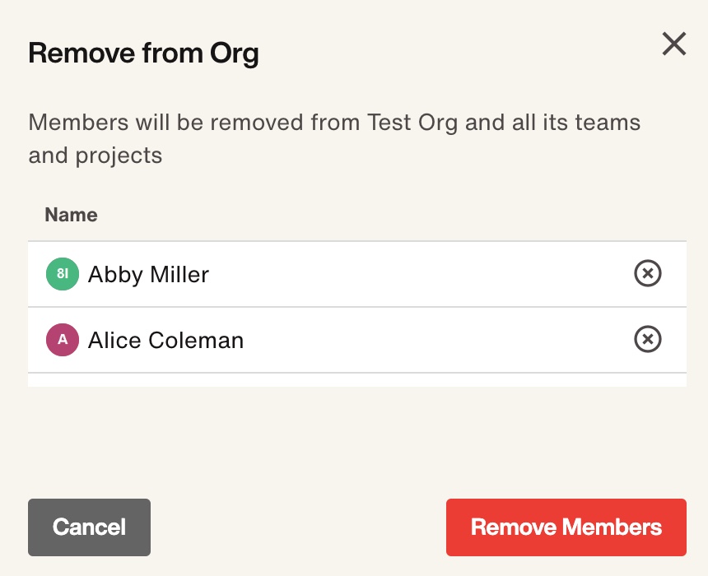Click the empty space in Abby Miller's row
The width and height of the screenshot is (708, 576).
tap(420, 274)
